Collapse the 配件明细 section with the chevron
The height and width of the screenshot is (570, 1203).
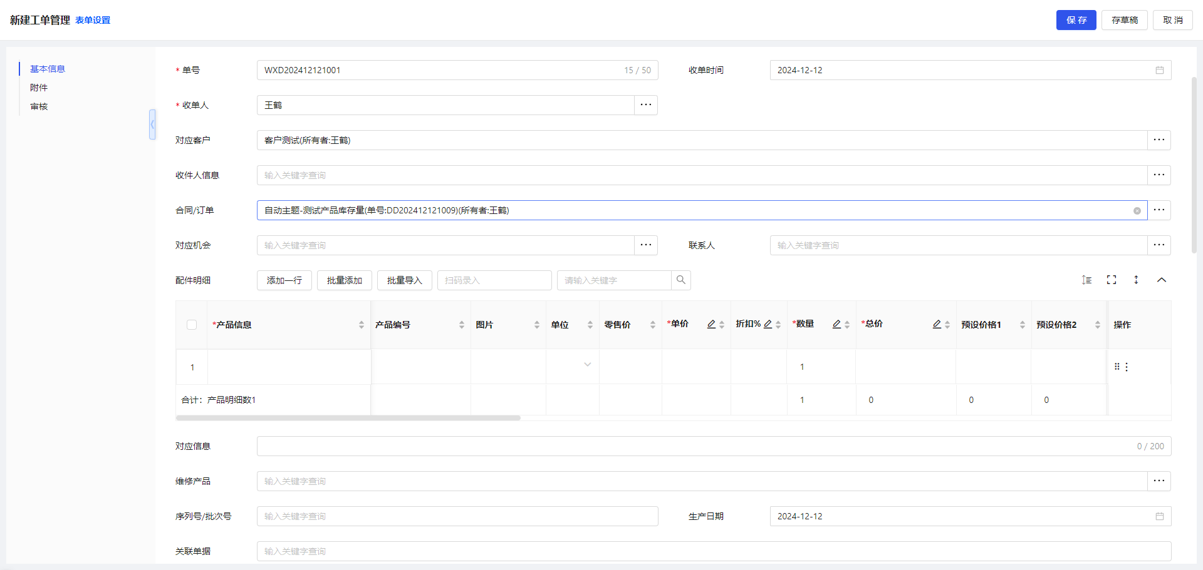point(1161,280)
